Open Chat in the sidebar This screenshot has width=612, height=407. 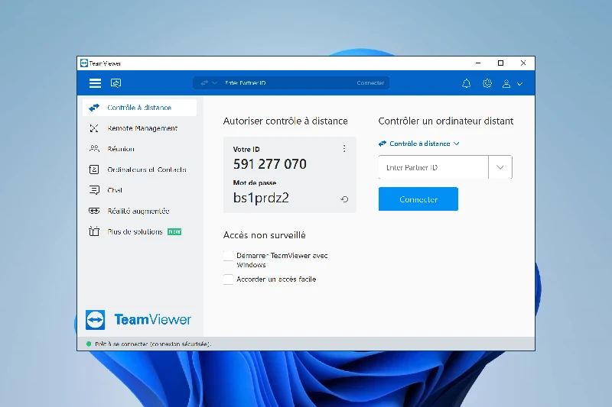coord(139,190)
